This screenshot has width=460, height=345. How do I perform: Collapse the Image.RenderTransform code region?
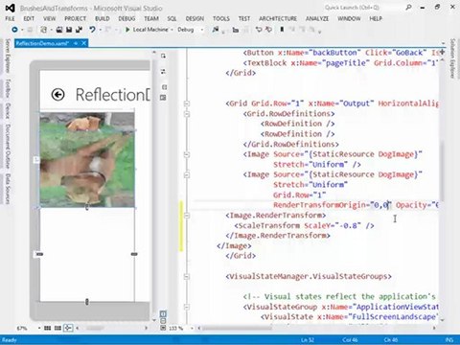click(x=187, y=216)
